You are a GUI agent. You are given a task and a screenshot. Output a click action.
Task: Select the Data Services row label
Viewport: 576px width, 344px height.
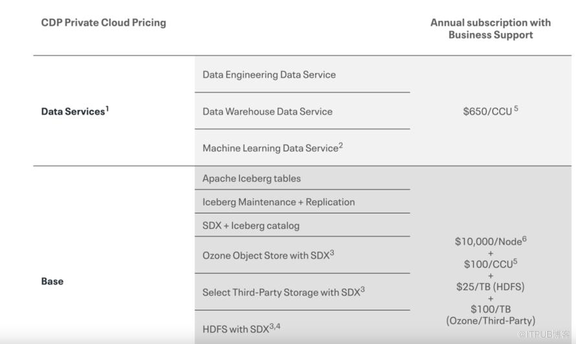[72, 112]
